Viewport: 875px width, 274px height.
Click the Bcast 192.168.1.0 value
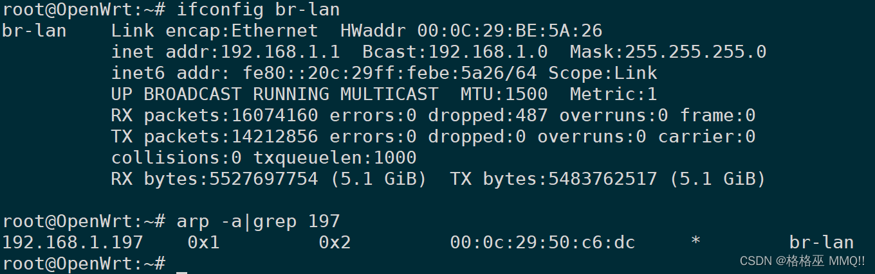point(455,52)
